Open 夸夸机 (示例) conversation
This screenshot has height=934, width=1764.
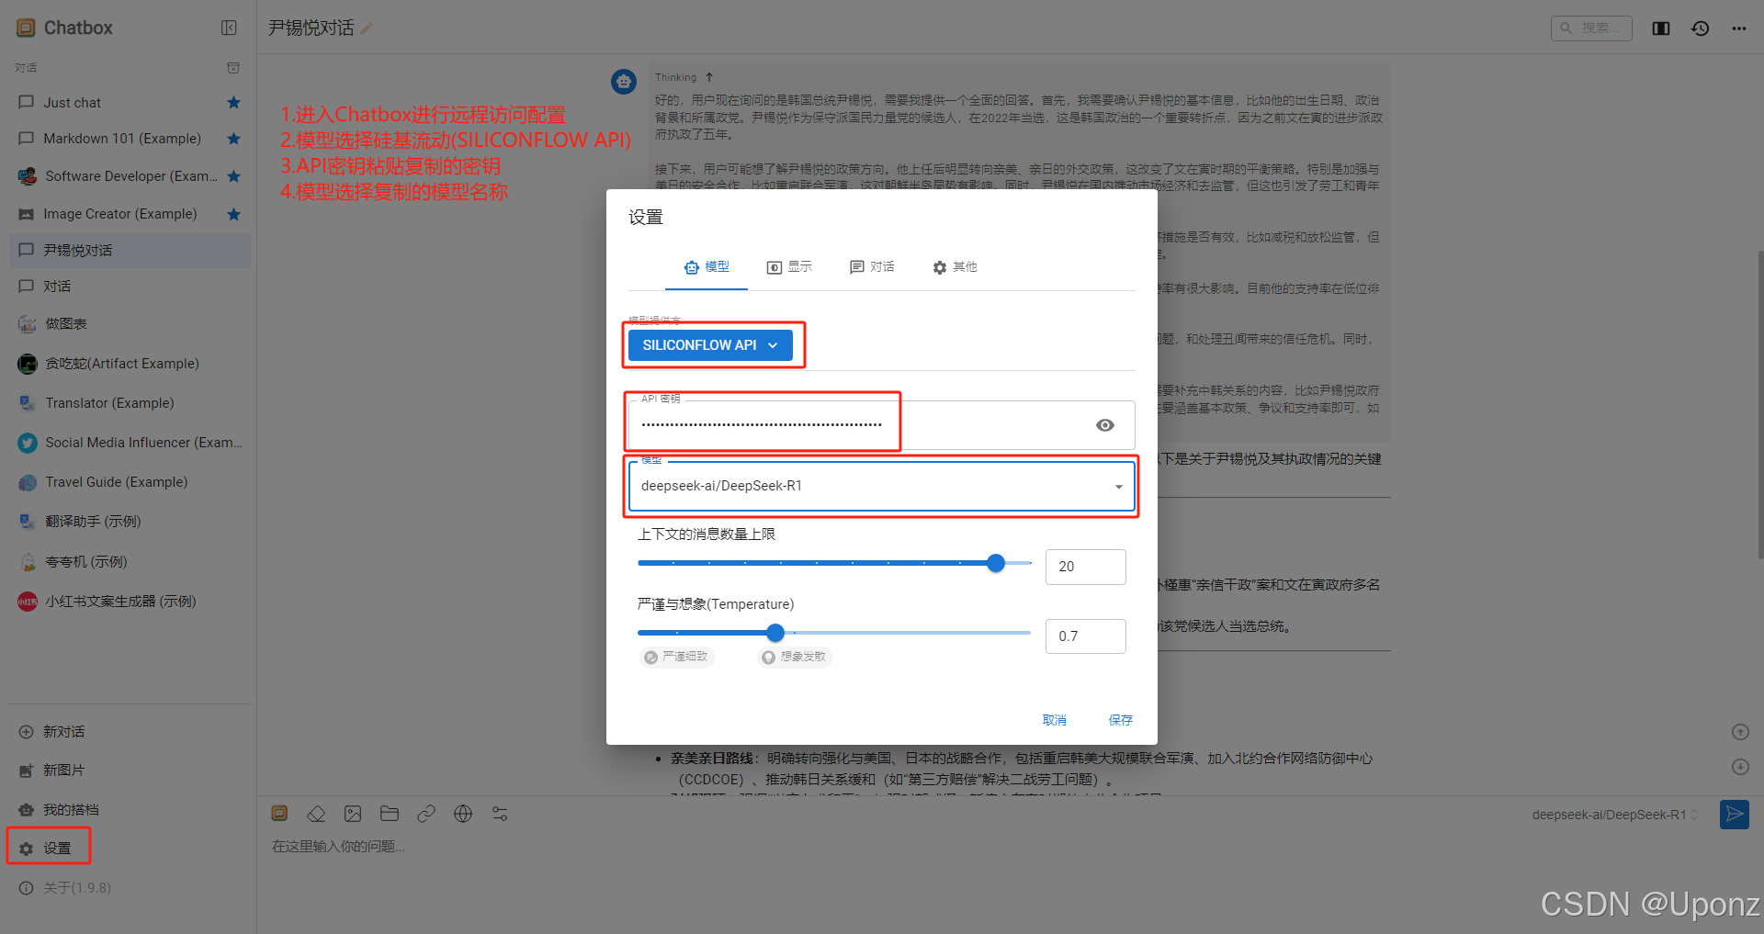coord(130,562)
